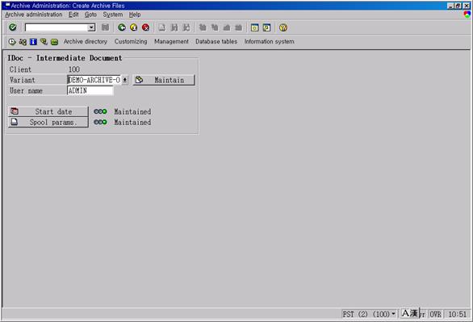Open the Archive administration menu
Viewport: 473px width, 322px height.
34,15
